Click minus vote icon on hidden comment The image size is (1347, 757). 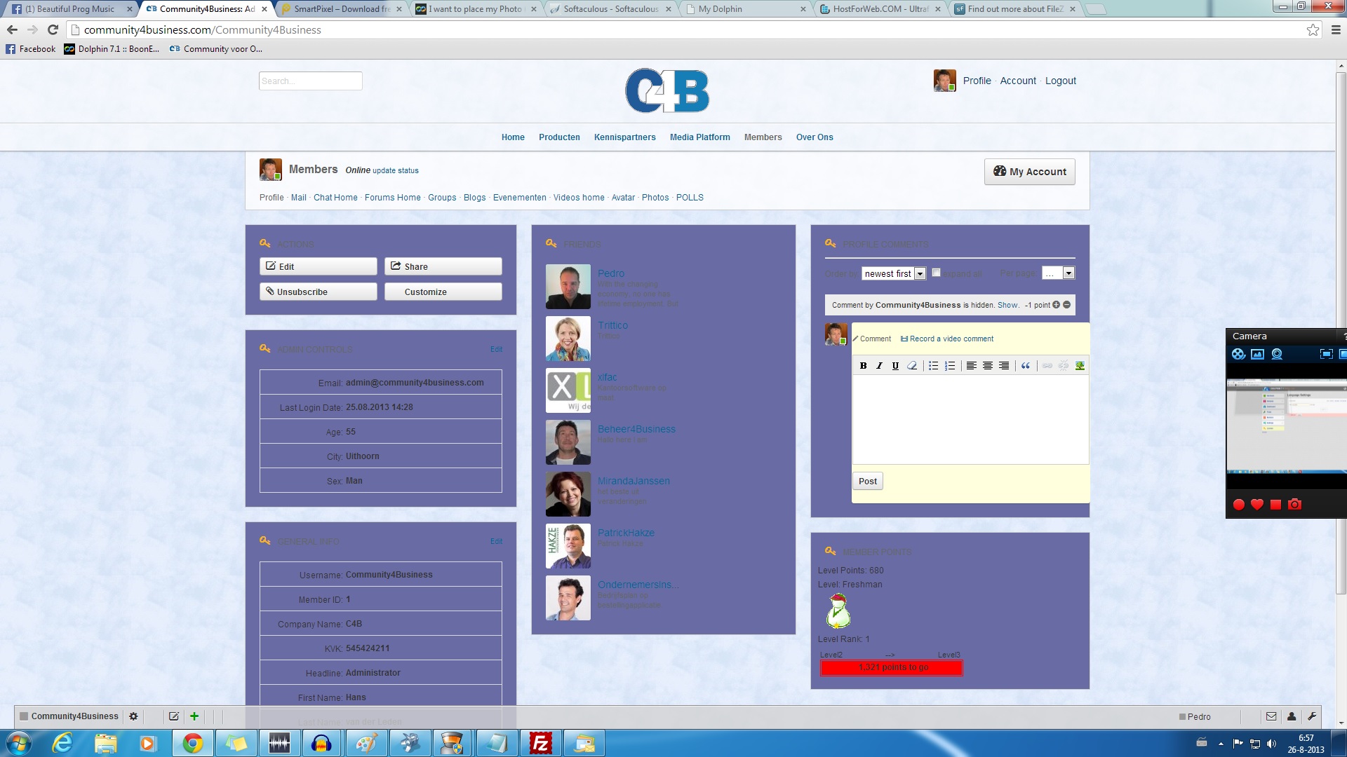[1067, 305]
